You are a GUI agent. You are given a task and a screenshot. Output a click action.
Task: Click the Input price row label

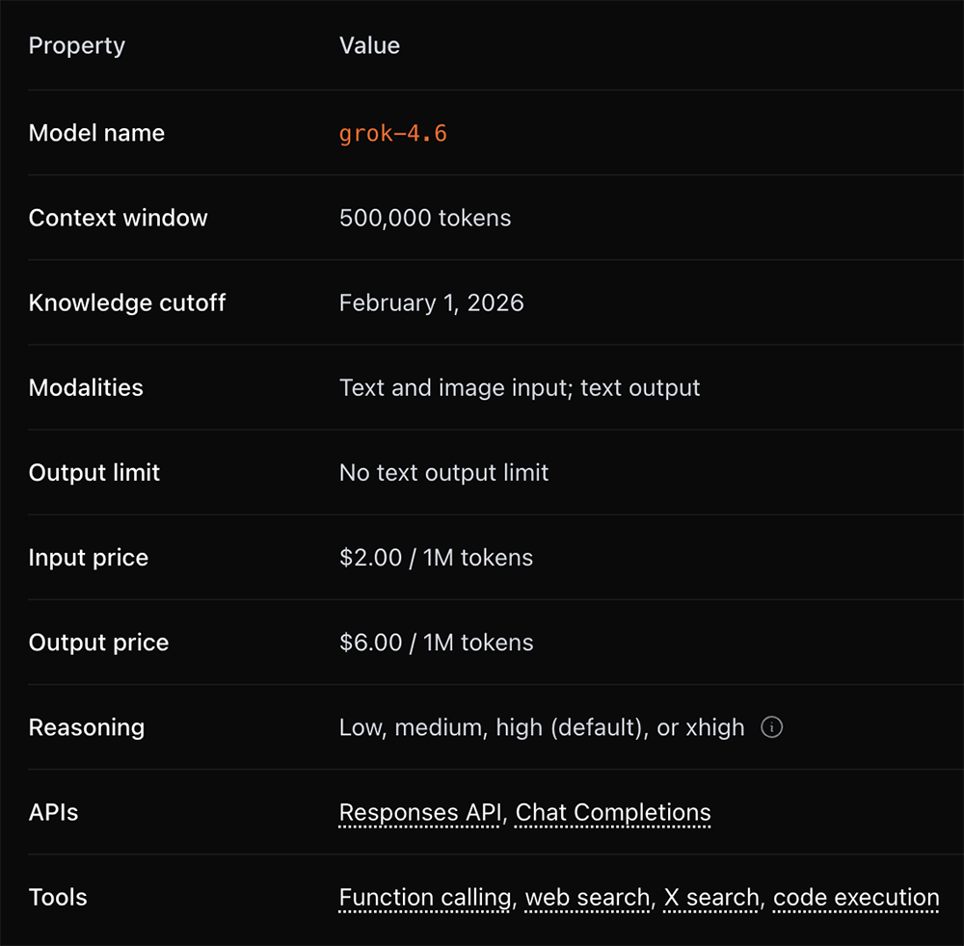click(89, 558)
